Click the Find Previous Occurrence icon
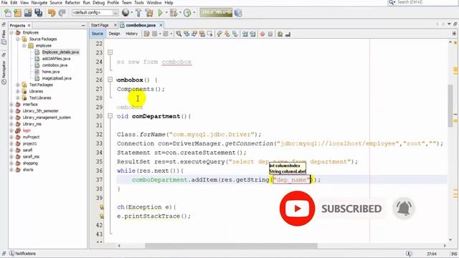 pyautogui.click(x=186, y=34)
